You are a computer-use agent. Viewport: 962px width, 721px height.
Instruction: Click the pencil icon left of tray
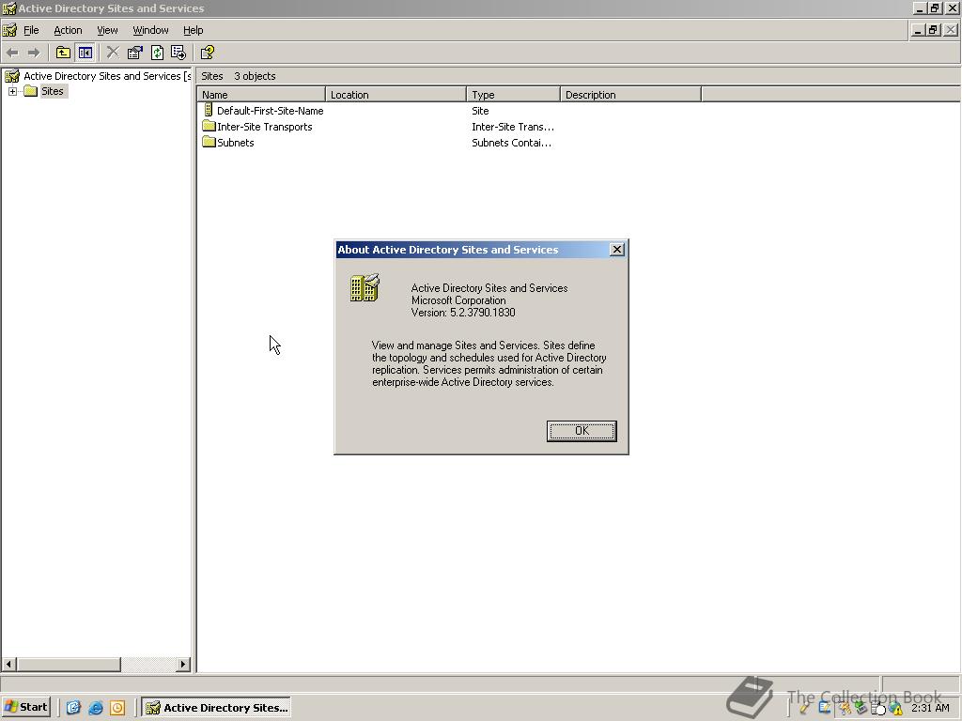(x=804, y=708)
